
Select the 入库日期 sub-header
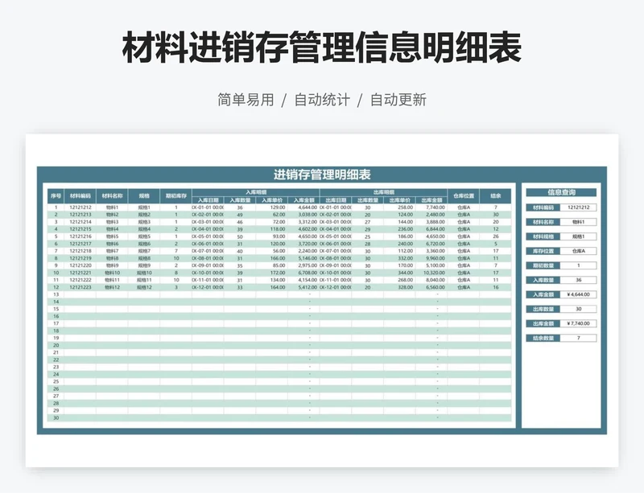point(208,200)
